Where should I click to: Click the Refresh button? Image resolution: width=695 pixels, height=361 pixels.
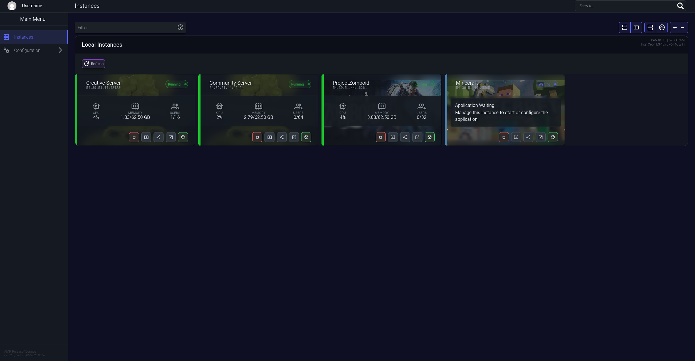(x=93, y=64)
